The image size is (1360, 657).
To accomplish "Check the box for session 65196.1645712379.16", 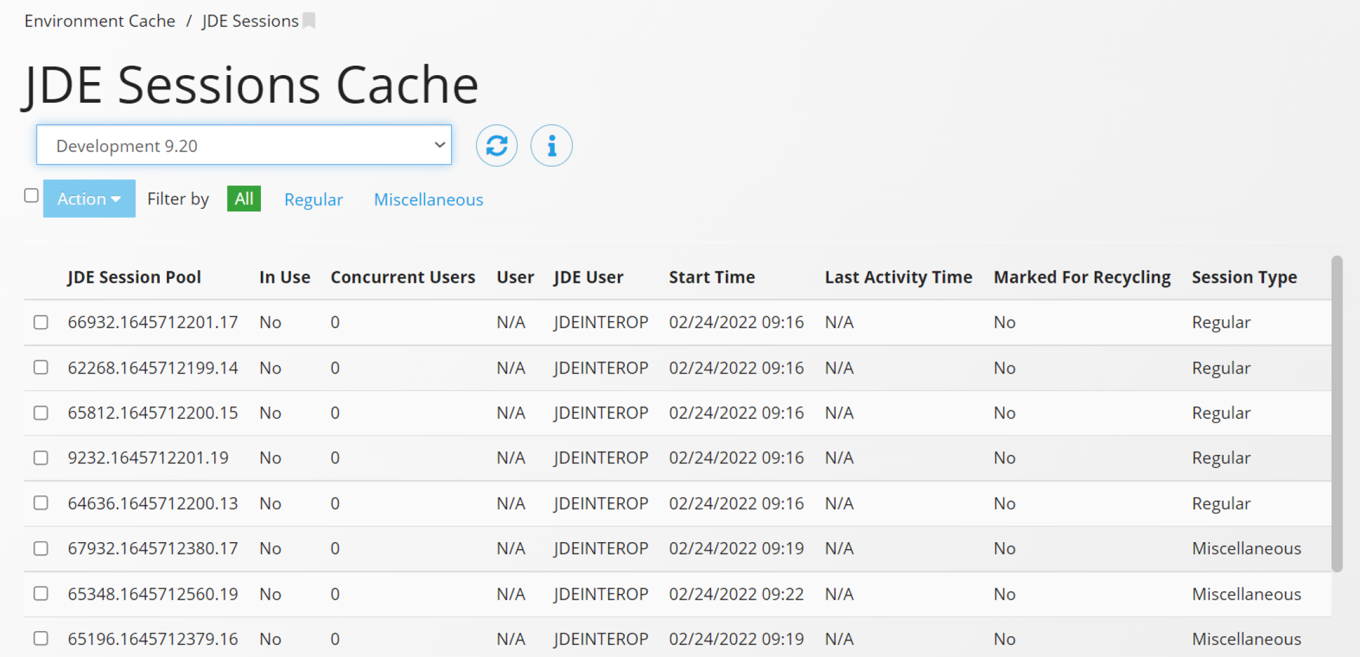I will click(41, 639).
